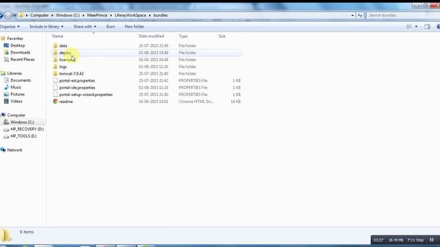Click the Computer icon in sidebar
Viewport: 440px width, 247px height.
3,115
